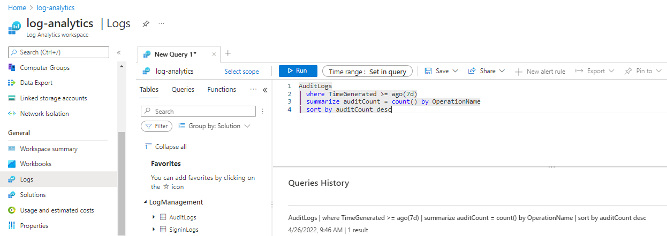This screenshot has height=236, width=667.
Task: Collapse the left sidebar menu
Action: pyautogui.click(x=119, y=52)
